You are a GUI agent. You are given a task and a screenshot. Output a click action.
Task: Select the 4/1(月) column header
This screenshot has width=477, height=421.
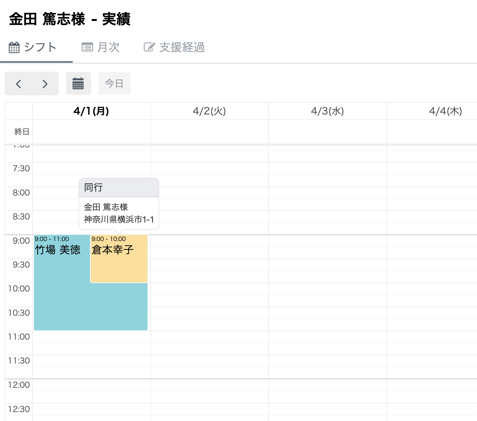coord(91,111)
